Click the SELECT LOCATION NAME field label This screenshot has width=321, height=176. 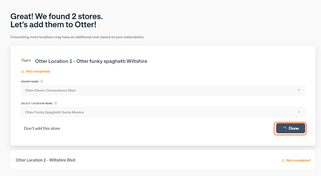(37, 103)
